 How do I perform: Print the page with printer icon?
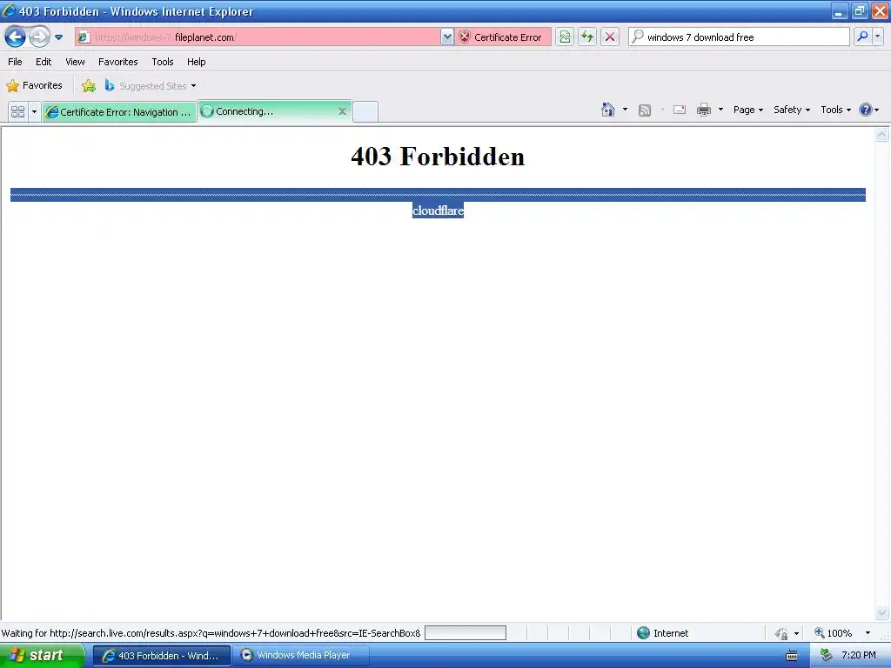703,110
